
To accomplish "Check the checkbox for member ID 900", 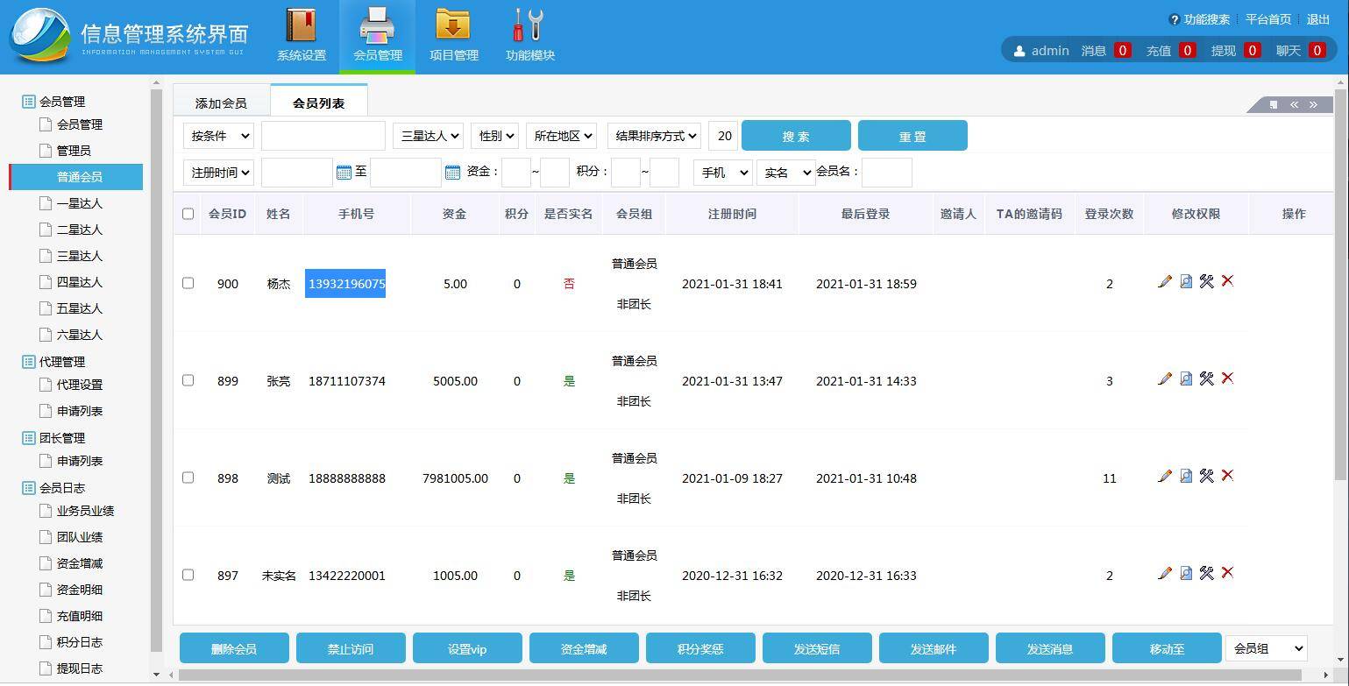I will coord(188,283).
